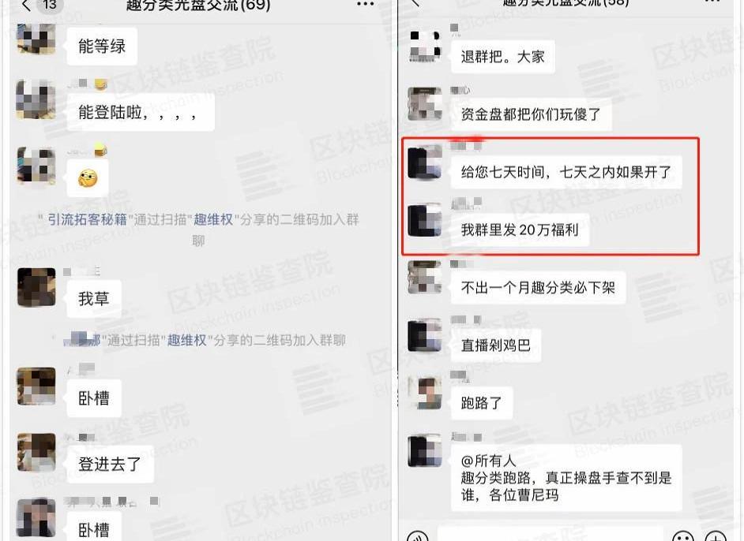Tap the @所有人 message bubble
The image size is (744, 541).
pos(566,478)
